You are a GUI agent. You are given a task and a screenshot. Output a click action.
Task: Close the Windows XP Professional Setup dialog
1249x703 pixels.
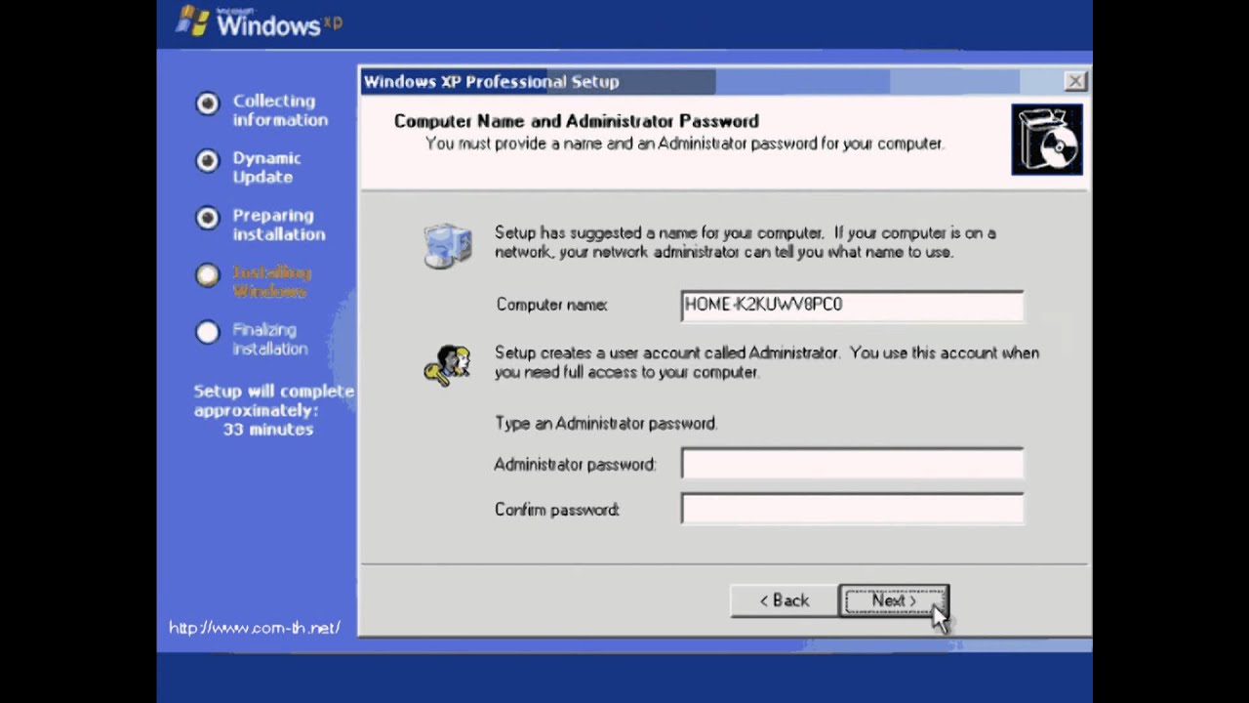click(x=1074, y=81)
